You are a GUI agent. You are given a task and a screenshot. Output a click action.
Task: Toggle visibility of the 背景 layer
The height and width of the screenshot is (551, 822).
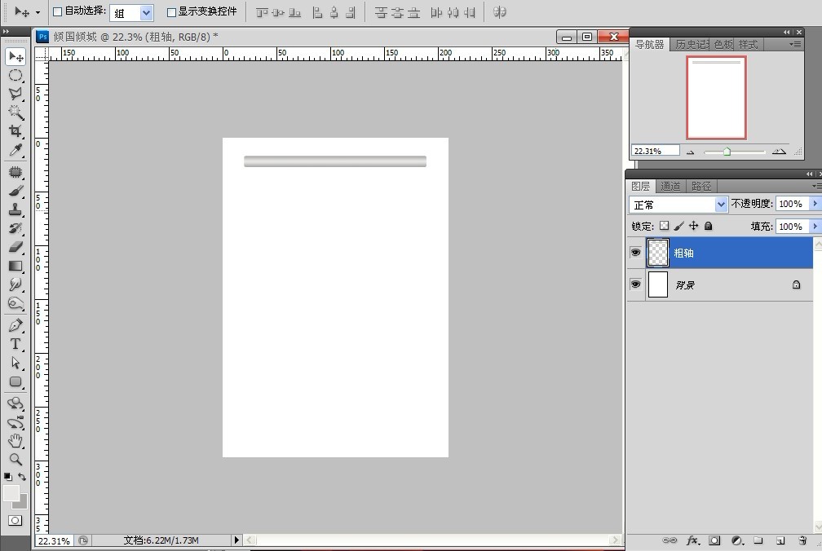pyautogui.click(x=636, y=284)
